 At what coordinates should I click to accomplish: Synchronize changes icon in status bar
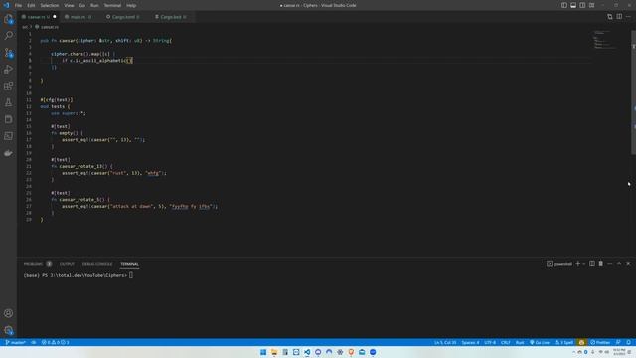point(34,342)
